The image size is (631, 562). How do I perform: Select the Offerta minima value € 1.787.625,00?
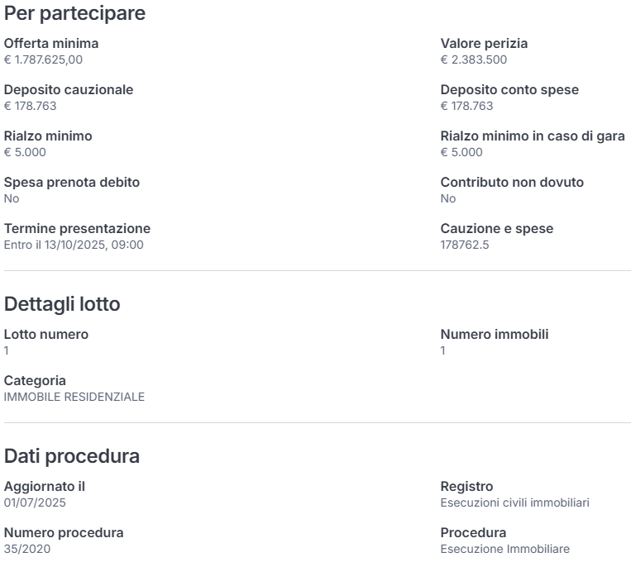tap(43, 60)
